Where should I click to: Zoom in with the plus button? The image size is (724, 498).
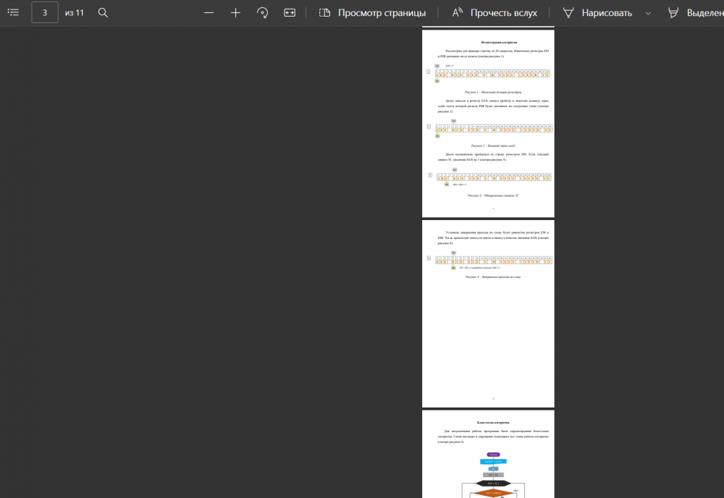235,12
